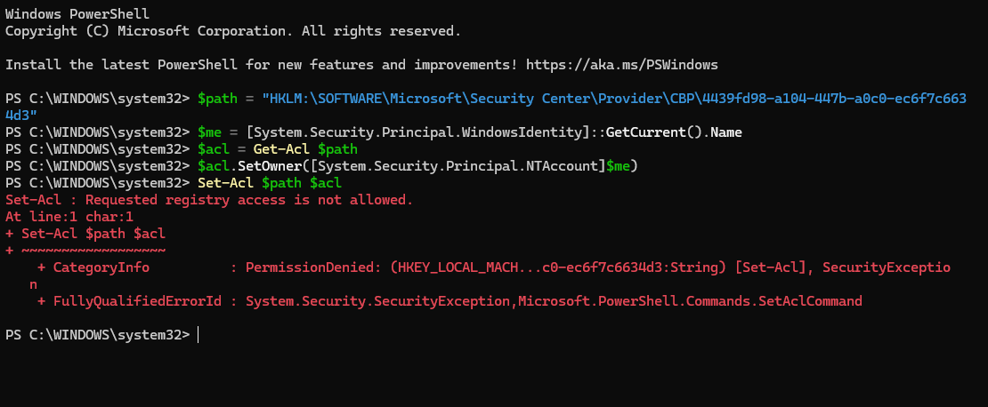This screenshot has width=988, height=407.
Task: Click the wrapped '4d3"' path continuation line
Action: pos(21,116)
